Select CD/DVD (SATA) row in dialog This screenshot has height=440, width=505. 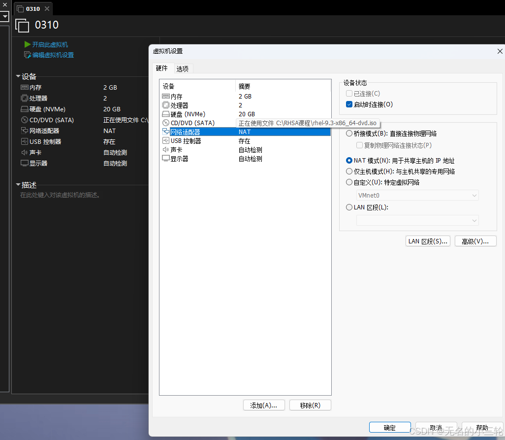(245, 123)
